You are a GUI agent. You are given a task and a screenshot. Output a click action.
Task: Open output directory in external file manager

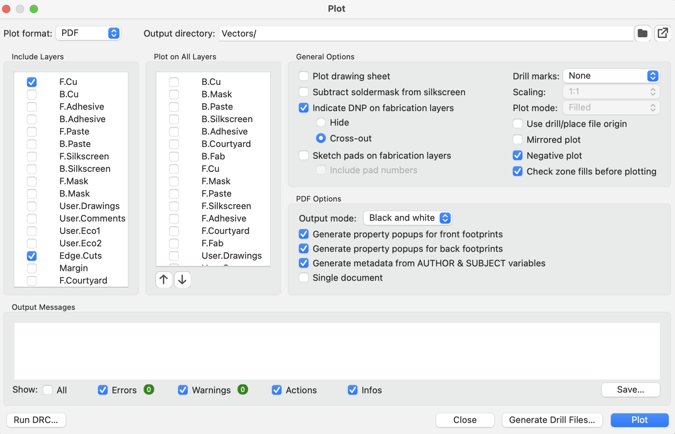pyautogui.click(x=663, y=33)
